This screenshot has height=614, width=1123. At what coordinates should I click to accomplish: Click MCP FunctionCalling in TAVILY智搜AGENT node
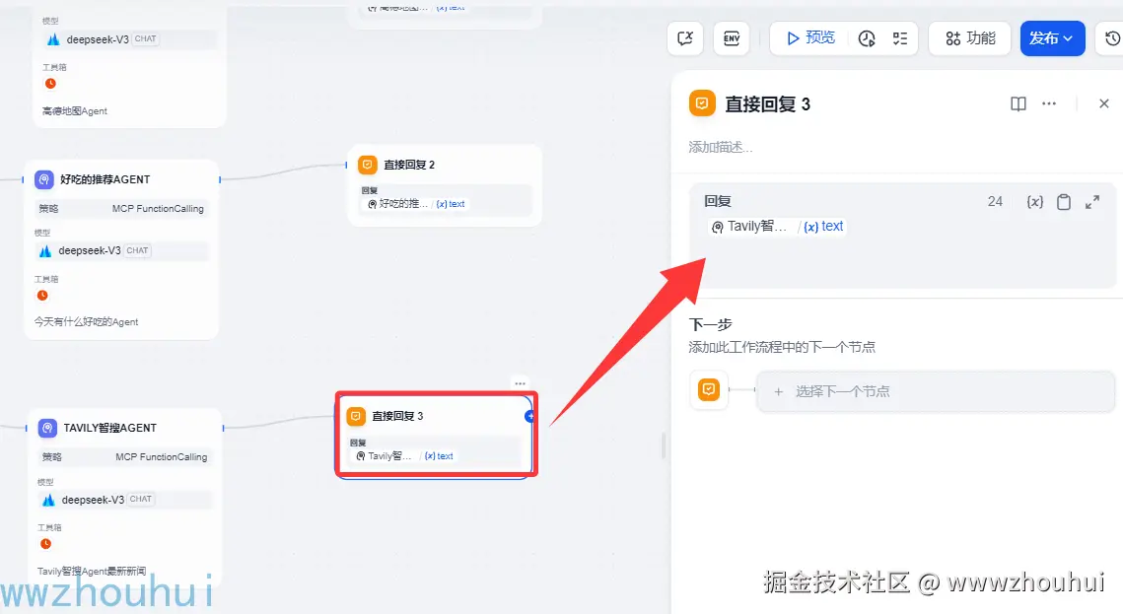161,457
